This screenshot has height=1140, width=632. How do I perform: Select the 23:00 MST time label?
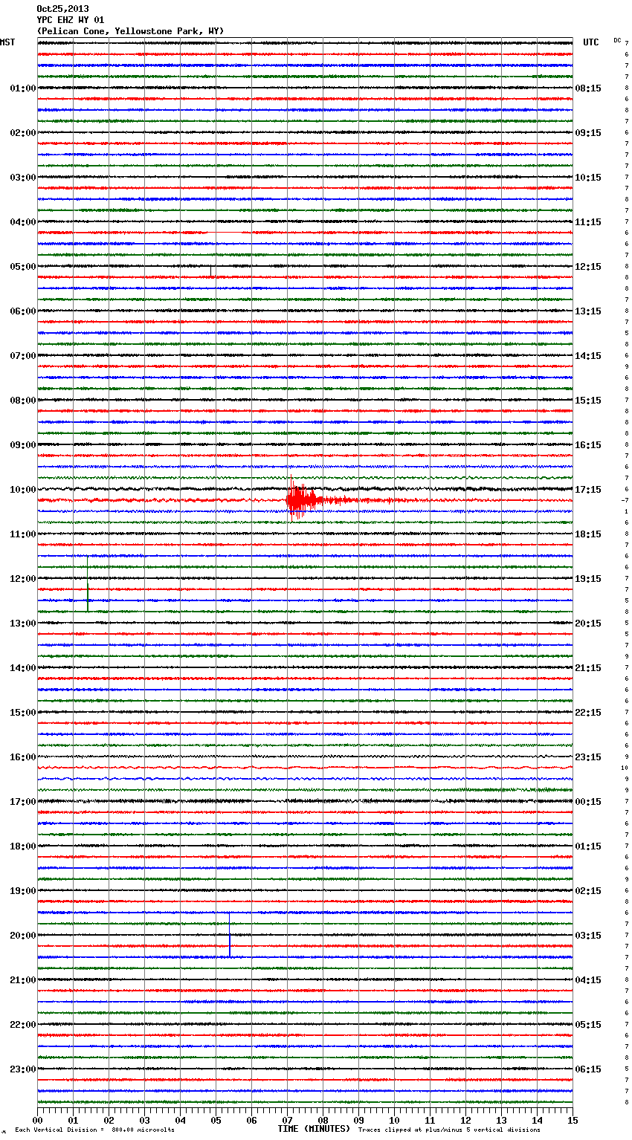[22, 1069]
